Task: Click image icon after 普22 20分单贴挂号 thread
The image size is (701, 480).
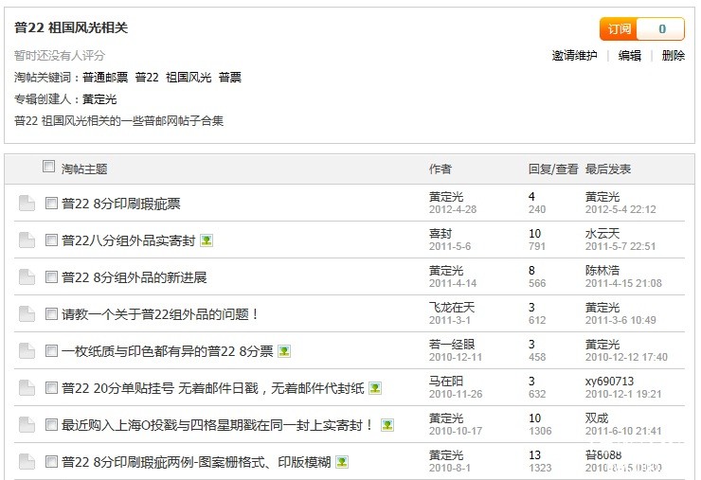Action: click(375, 388)
